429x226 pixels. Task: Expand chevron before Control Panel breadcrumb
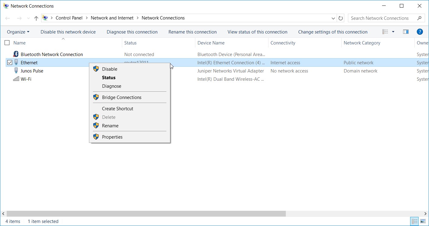52,18
